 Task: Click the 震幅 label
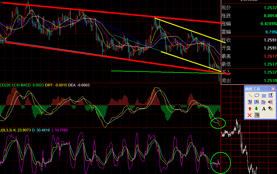[x=226, y=32]
